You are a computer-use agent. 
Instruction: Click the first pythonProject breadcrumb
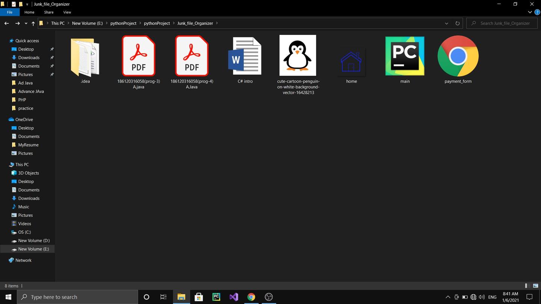pyautogui.click(x=123, y=23)
